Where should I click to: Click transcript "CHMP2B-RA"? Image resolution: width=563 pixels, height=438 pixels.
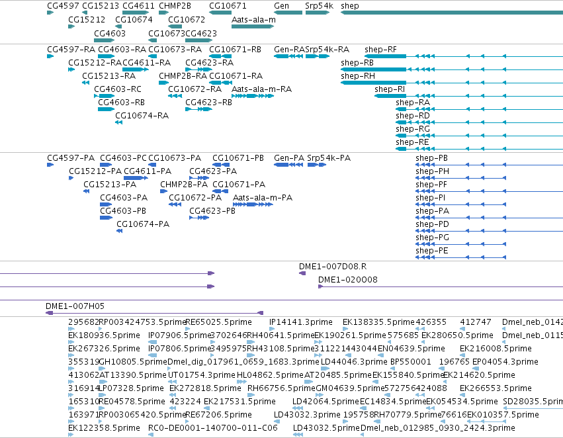[183, 76]
